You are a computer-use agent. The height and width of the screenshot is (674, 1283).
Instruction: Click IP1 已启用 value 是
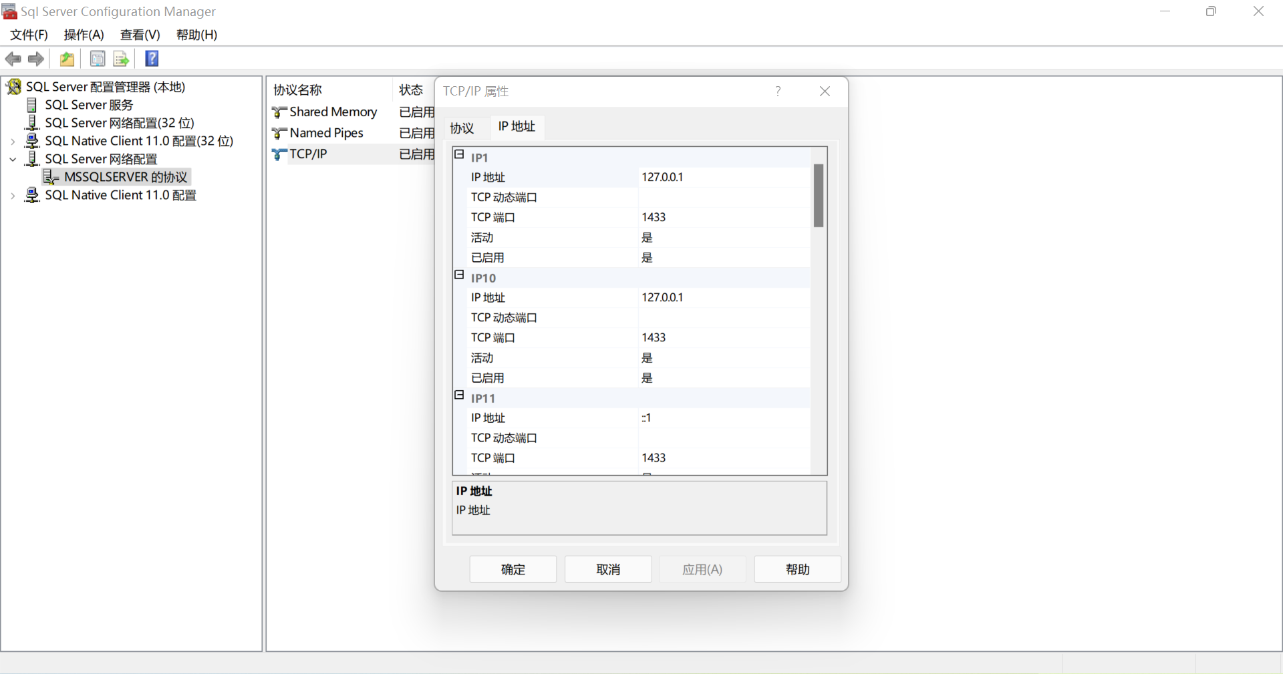(724, 257)
